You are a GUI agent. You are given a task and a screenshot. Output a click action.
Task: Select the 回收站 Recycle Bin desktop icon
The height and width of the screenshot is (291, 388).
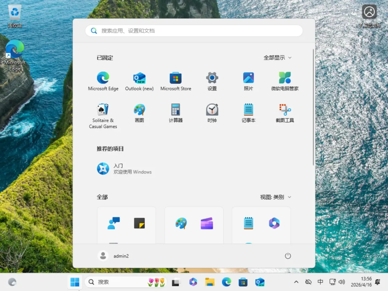click(x=15, y=16)
